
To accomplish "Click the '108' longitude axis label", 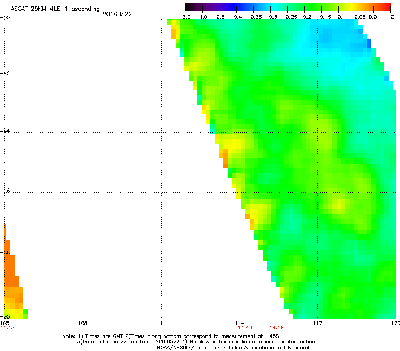I will (x=83, y=323).
